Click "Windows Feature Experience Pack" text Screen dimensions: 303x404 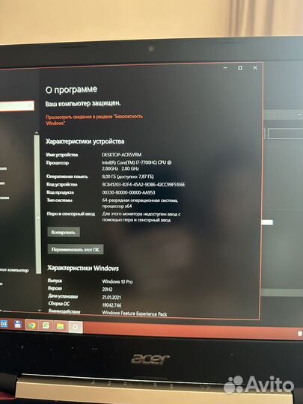pos(135,313)
